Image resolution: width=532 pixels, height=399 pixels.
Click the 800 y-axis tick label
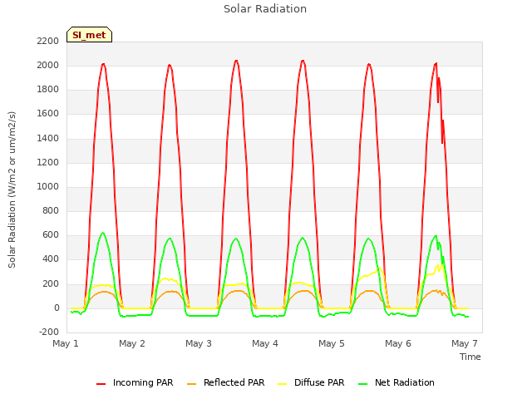(52, 210)
